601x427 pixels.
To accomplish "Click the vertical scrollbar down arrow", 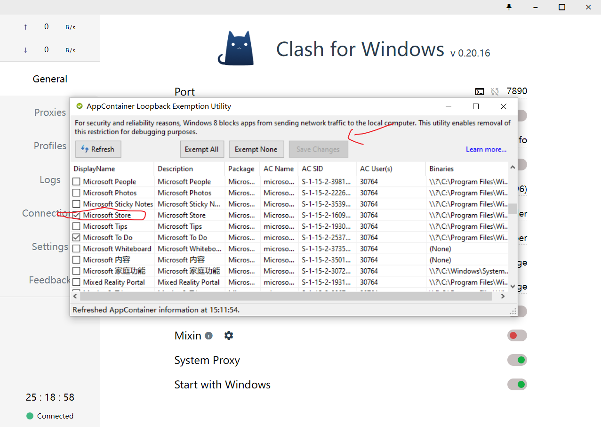I will 513,286.
